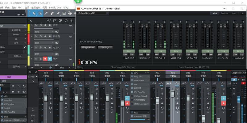247x123 pixels.
Task: Click the fader of the +1.1 mixer channel
Action: coord(92,97)
